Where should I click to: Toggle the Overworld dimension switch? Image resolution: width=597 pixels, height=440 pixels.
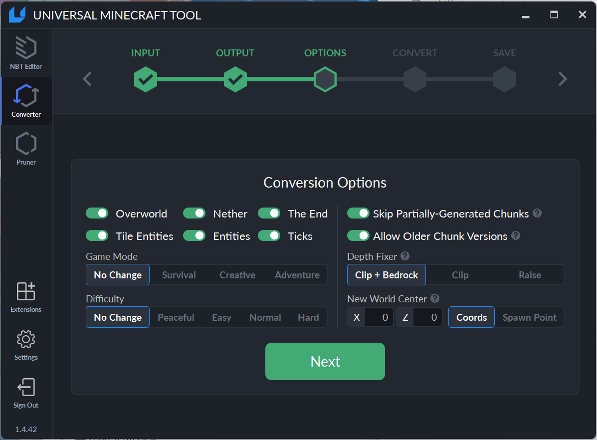coord(97,214)
